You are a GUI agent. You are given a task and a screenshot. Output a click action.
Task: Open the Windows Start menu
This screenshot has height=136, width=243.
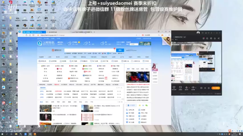point(2,134)
